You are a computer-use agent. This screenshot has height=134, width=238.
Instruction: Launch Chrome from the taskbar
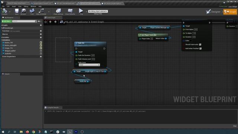[x=33, y=132]
